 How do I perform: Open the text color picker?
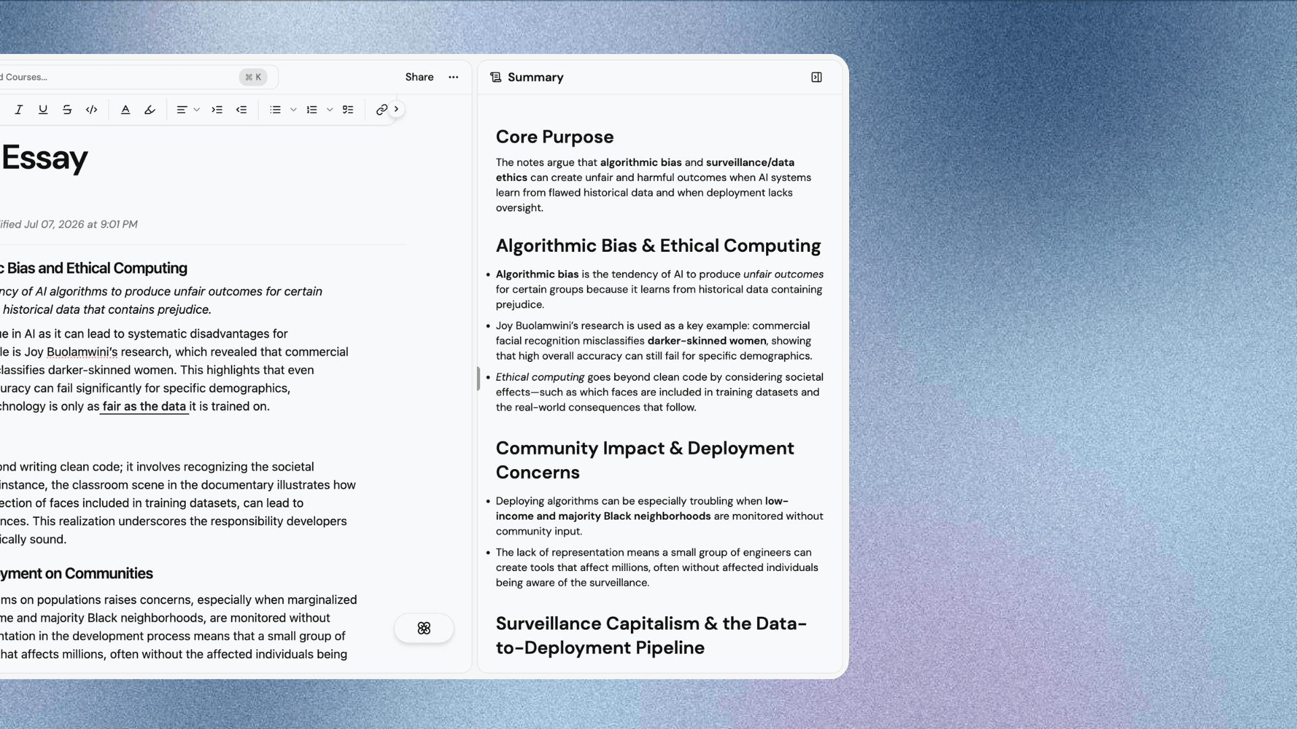pyautogui.click(x=126, y=109)
